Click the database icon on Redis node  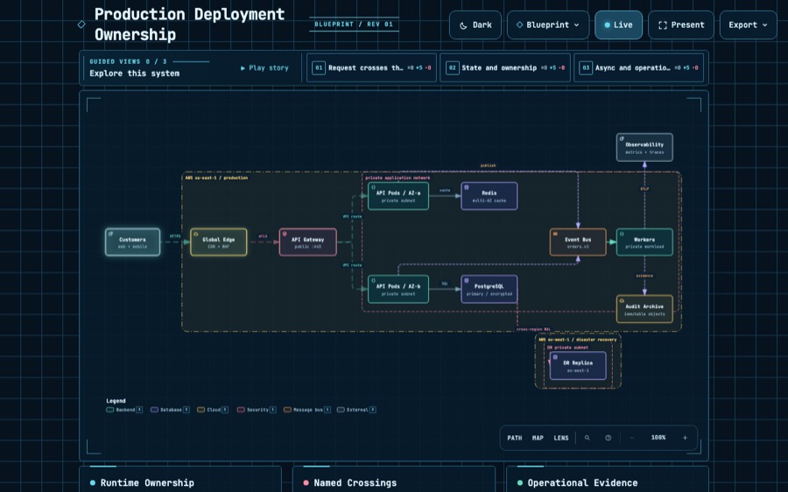467,187
